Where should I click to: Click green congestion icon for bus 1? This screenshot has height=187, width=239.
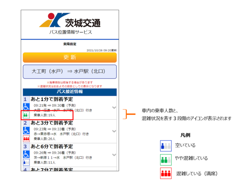[26, 114]
